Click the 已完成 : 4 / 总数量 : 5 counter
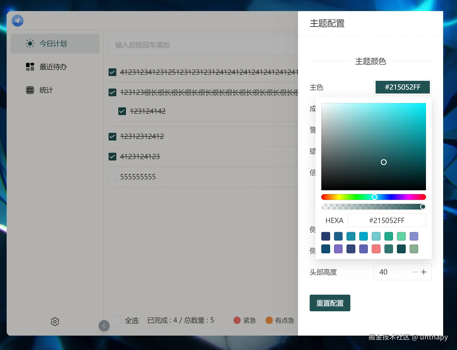Viewport: 457px width, 350px height. click(181, 320)
